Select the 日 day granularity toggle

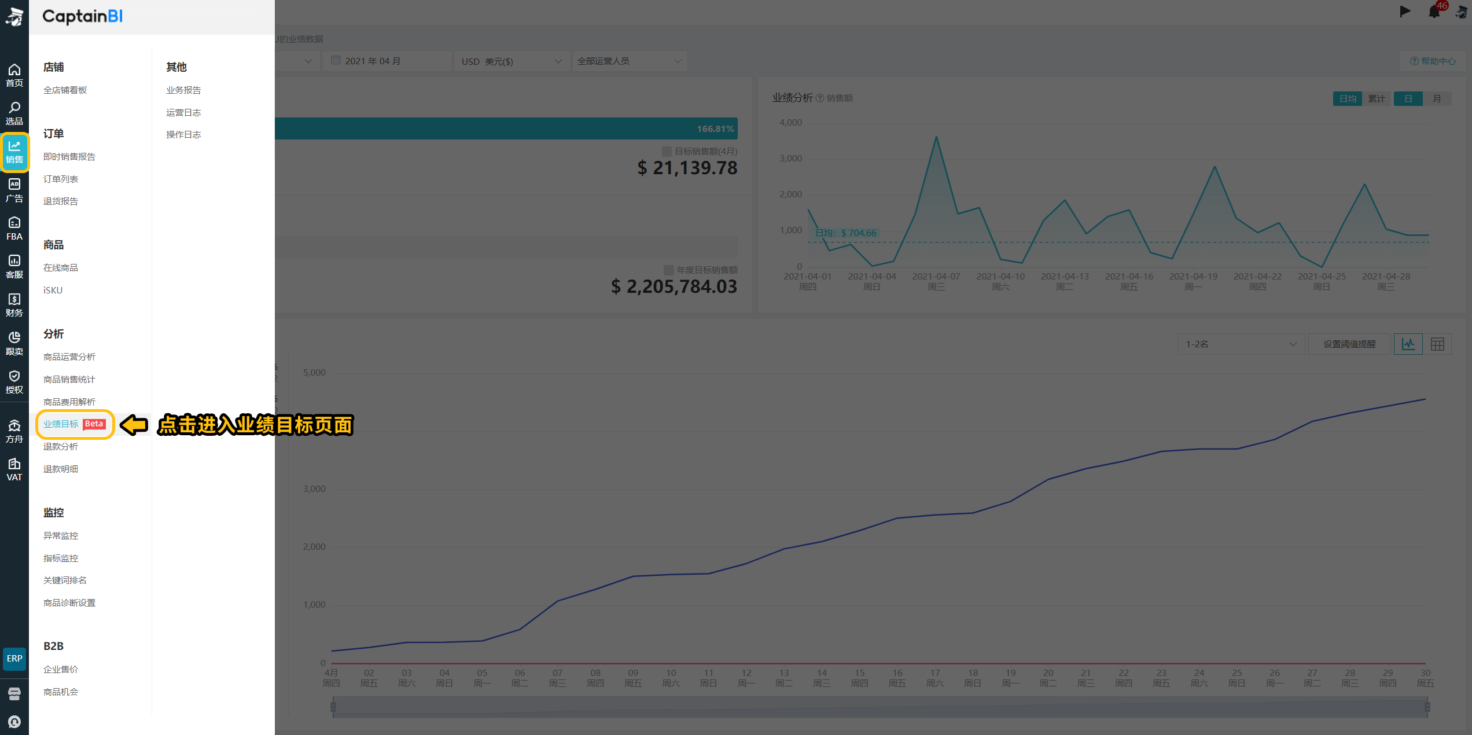click(1408, 98)
